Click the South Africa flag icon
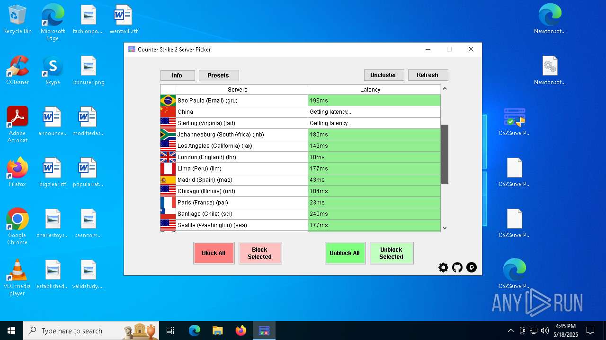606x340 pixels. [x=168, y=135]
